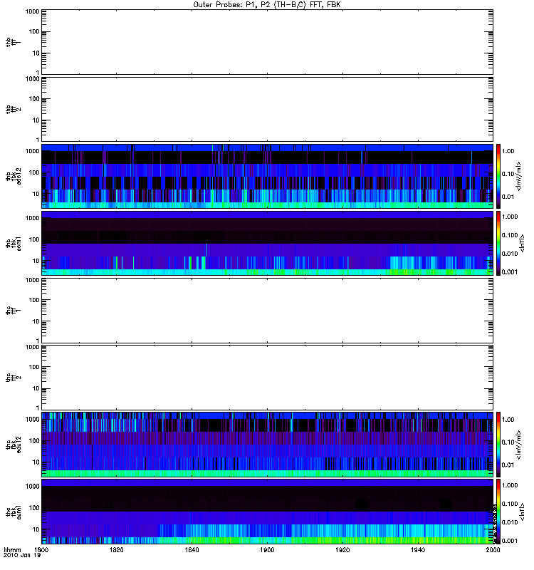Click the '1000' y-axis tick of thc fff 2

(x=32, y=347)
